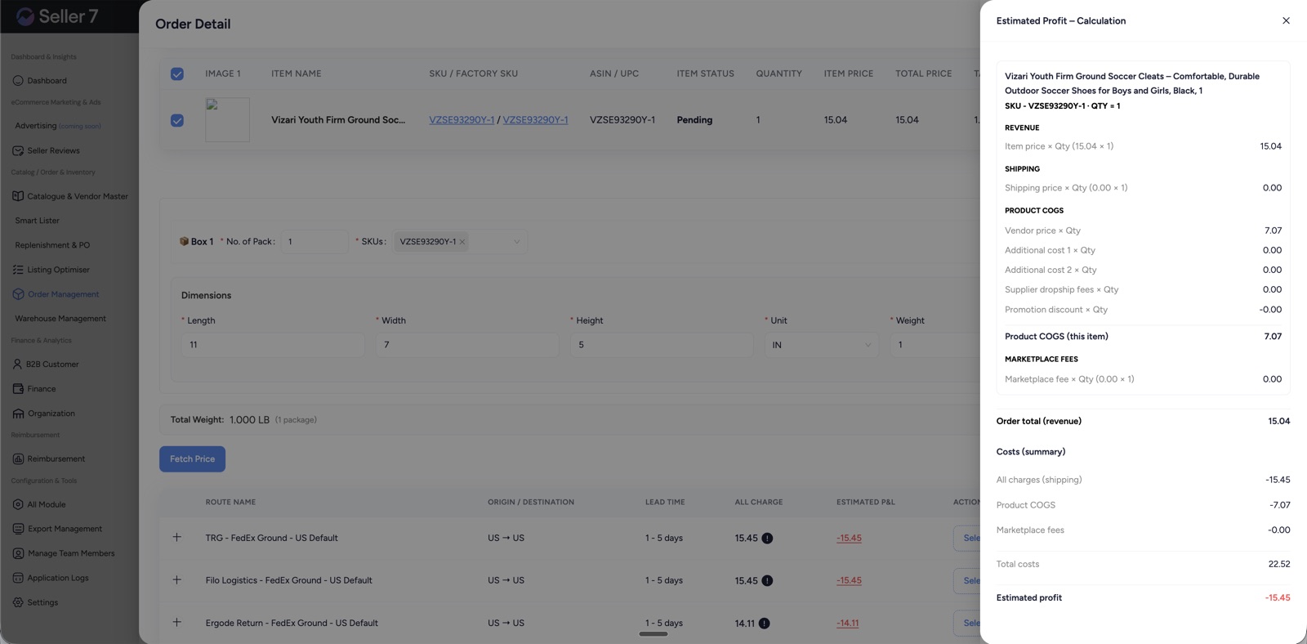The width and height of the screenshot is (1307, 644).
Task: Click info icon beside Filo Logistics charge
Action: pos(767,581)
